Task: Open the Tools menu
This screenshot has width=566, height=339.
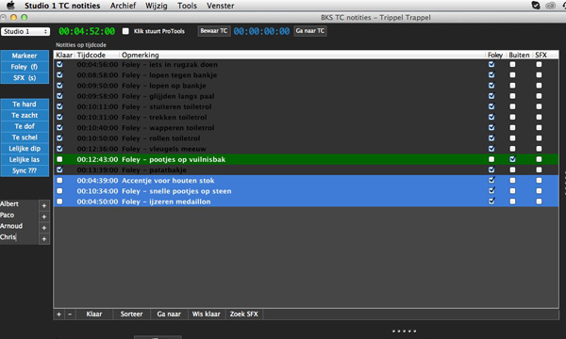Action: 187,6
